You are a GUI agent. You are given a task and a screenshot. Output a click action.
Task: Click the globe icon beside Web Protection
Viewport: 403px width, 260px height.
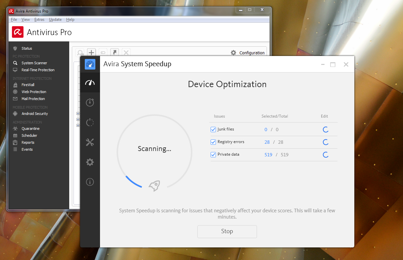coord(15,92)
